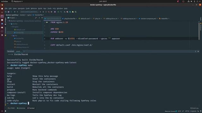Open the Refactor menu
The image size is (202, 113).
point(34,8)
